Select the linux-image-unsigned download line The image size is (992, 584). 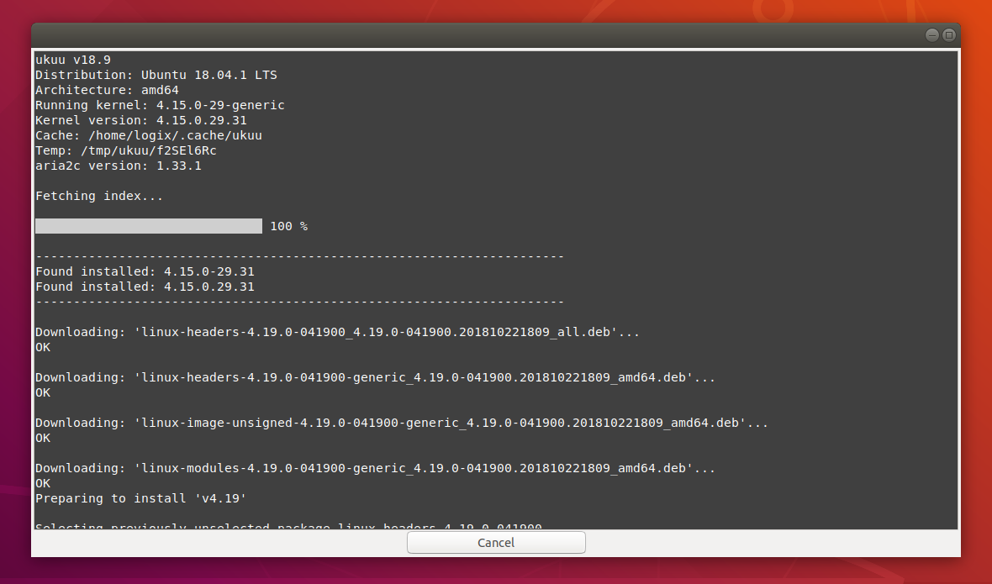click(x=402, y=424)
